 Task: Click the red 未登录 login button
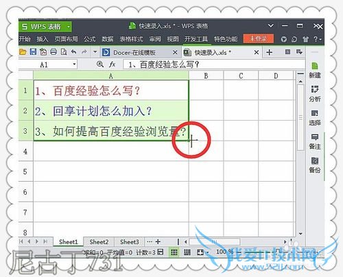coord(259,38)
